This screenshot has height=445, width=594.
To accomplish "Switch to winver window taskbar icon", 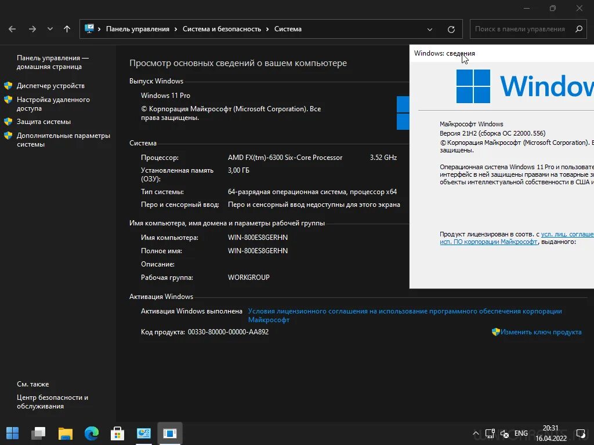I will click(170, 433).
